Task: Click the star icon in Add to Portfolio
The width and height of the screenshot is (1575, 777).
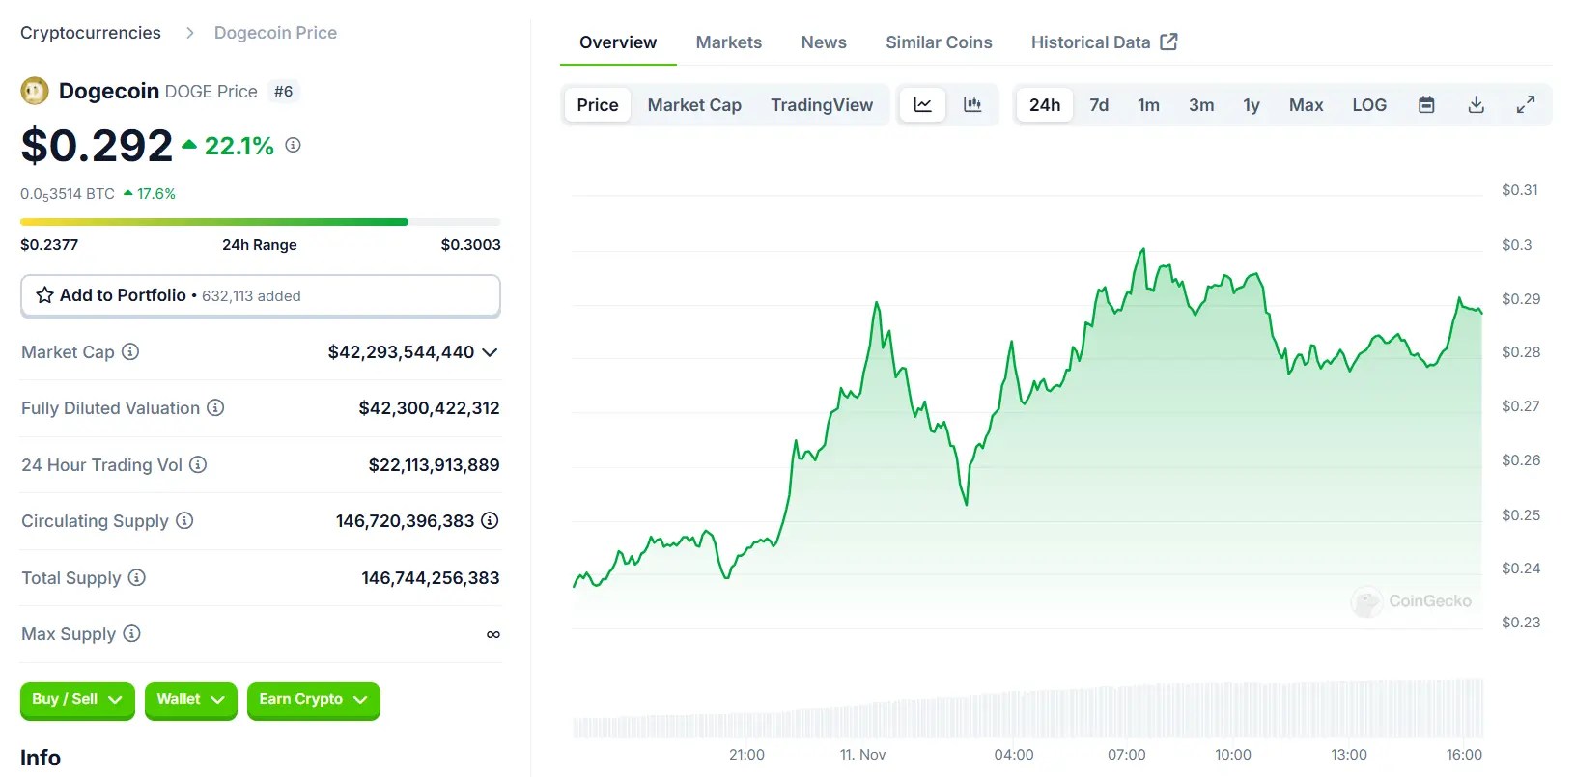Action: click(x=44, y=295)
